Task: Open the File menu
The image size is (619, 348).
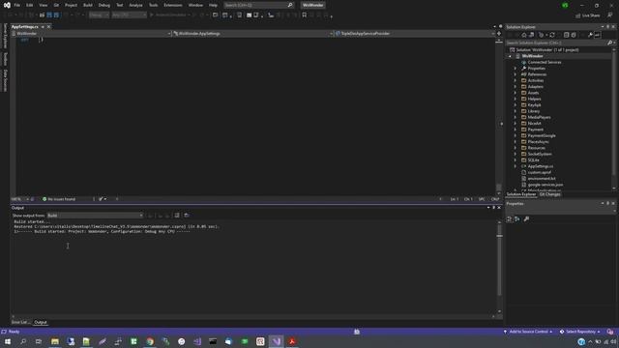Action: (x=16, y=5)
